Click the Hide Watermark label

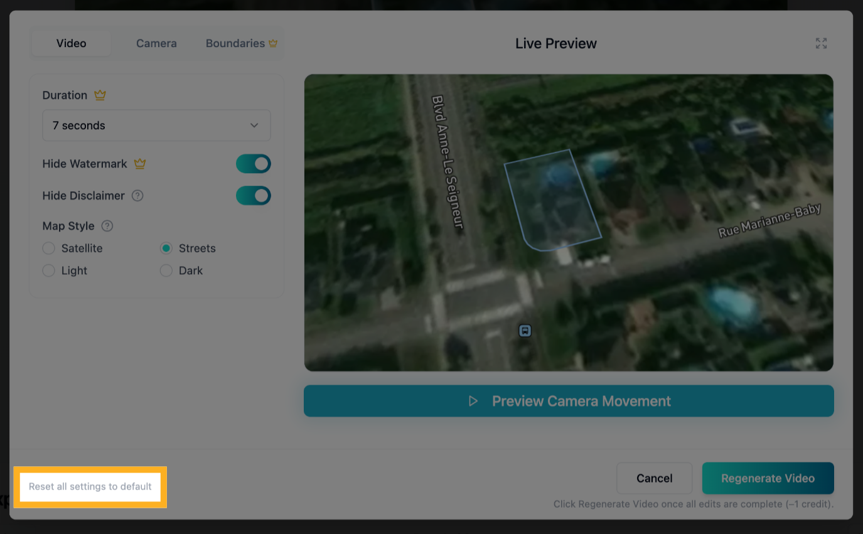85,164
